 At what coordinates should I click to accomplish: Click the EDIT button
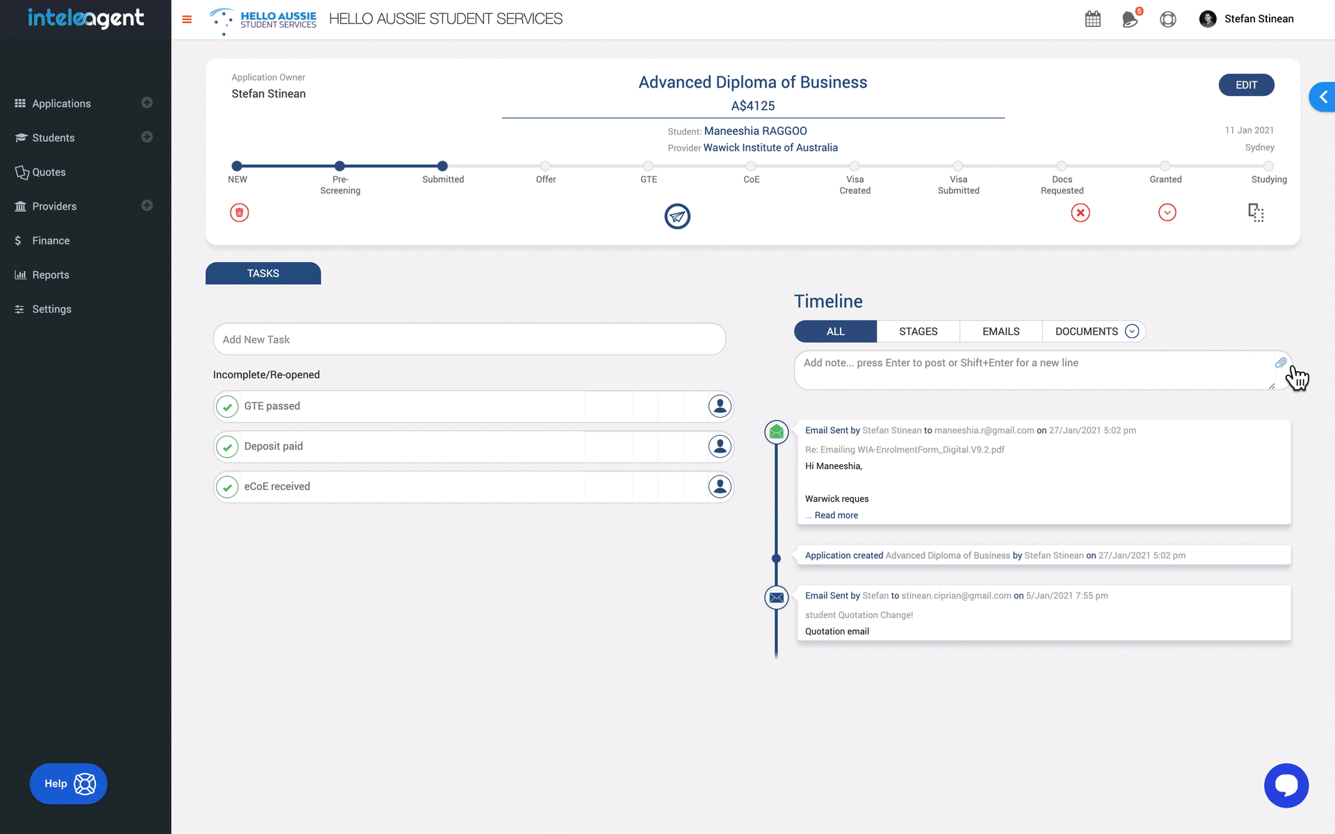tap(1246, 85)
